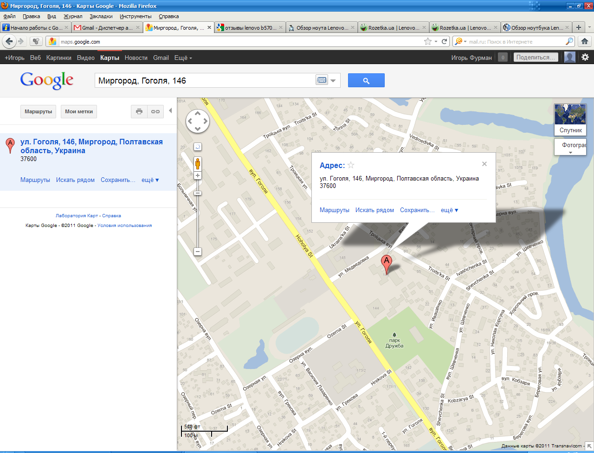Switch to Обзор ноута Lenovo tab
This screenshot has height=453, width=594.
coord(322,27)
